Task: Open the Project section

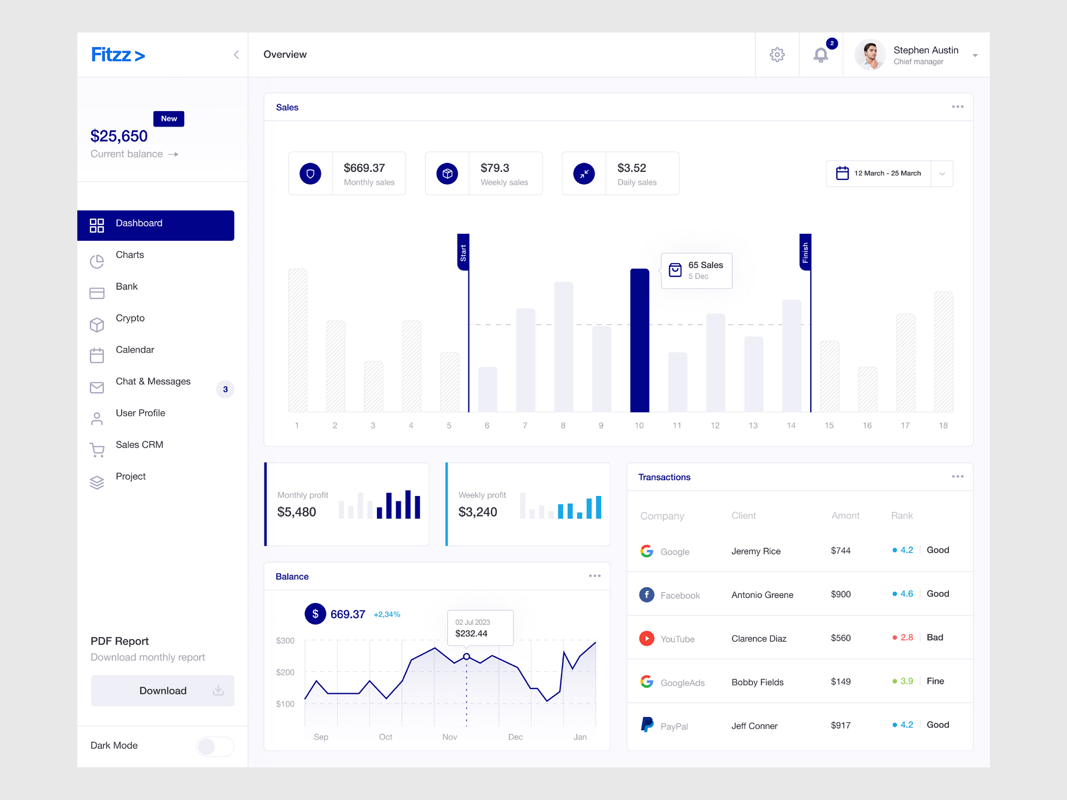Action: [131, 476]
